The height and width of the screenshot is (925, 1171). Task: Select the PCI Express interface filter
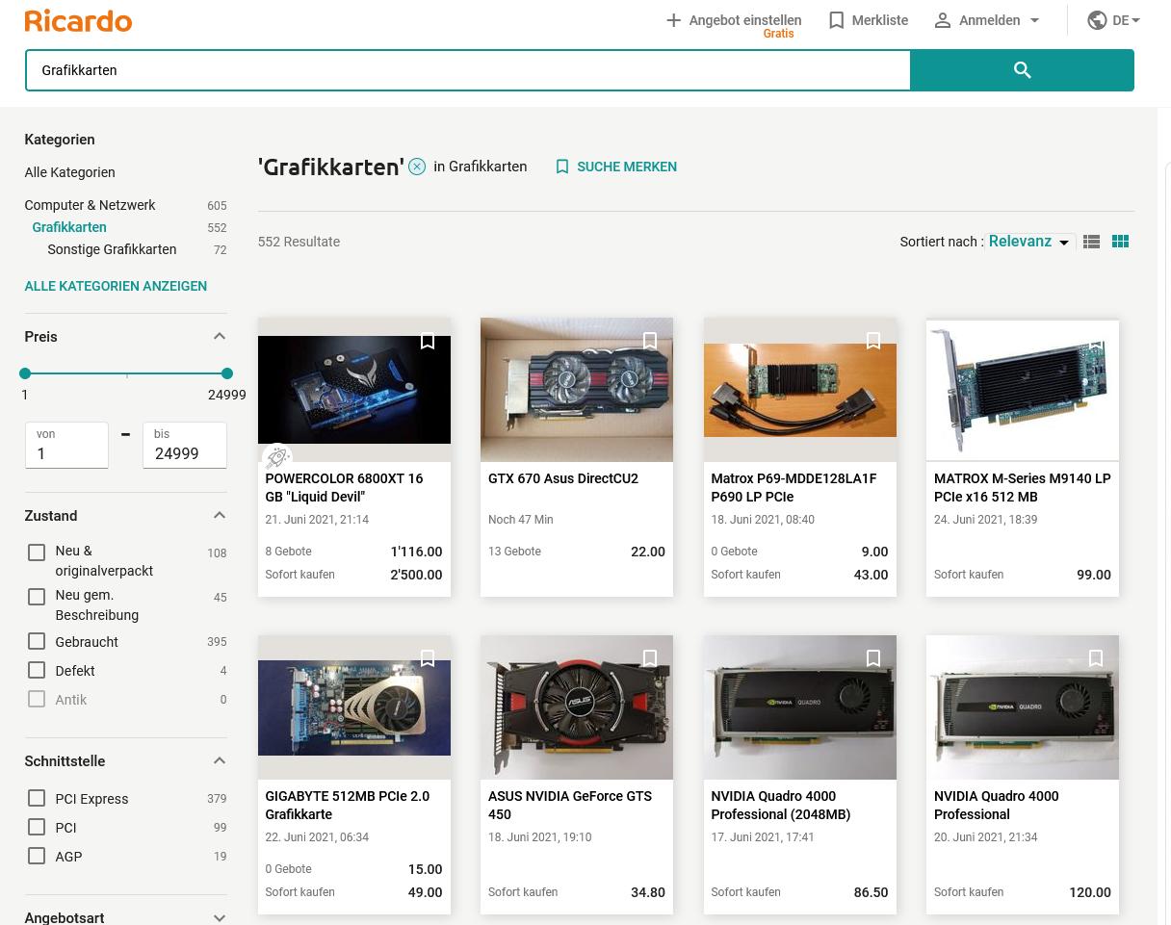click(37, 798)
